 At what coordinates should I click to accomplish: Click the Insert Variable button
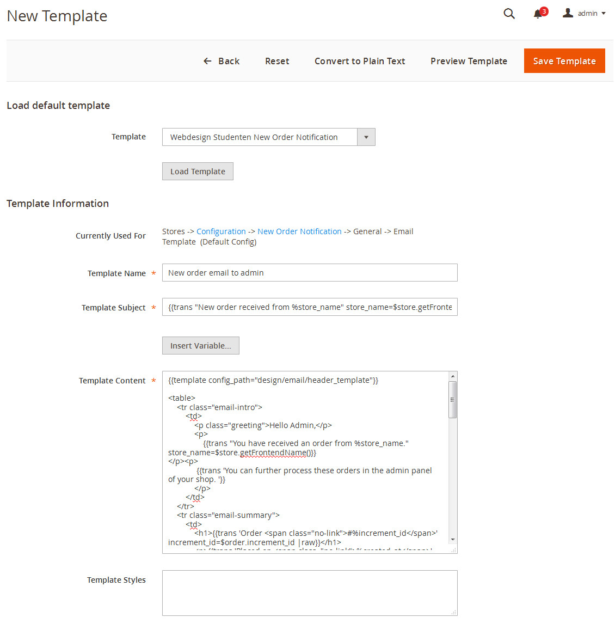(x=200, y=346)
